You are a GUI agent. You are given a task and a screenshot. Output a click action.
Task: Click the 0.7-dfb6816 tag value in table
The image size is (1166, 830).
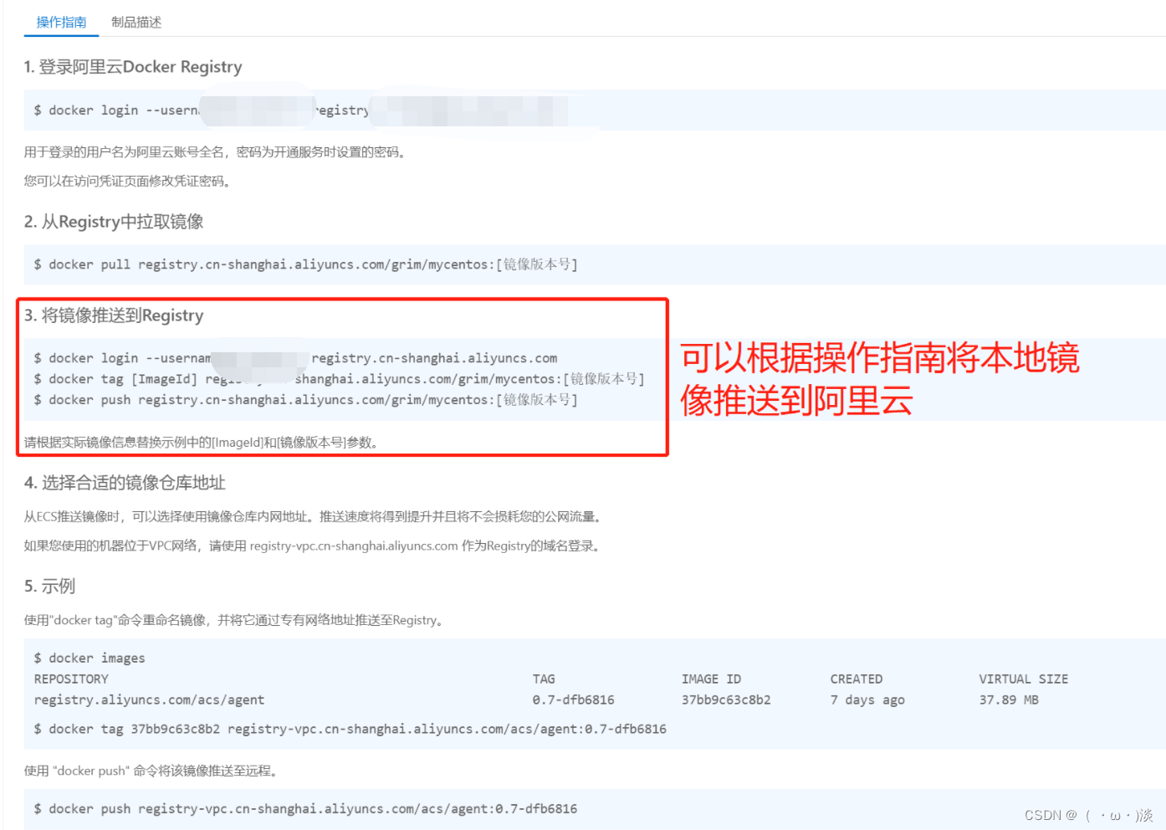[x=573, y=700]
